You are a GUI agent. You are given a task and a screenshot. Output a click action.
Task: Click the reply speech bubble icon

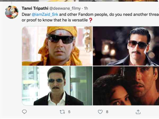click(x=24, y=112)
